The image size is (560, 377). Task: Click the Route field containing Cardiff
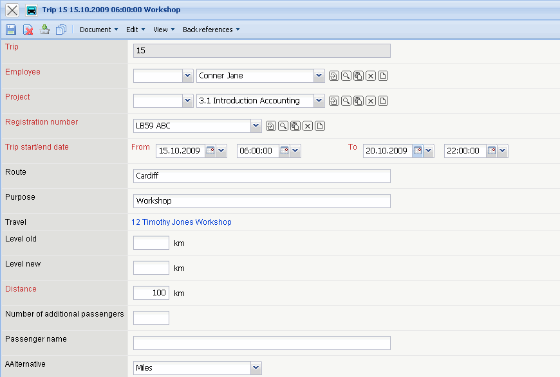(261, 176)
